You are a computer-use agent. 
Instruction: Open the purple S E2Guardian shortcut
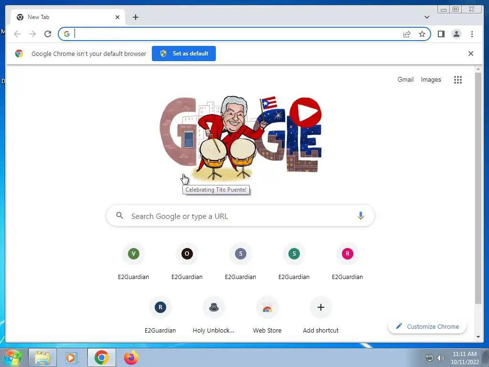[x=241, y=261]
